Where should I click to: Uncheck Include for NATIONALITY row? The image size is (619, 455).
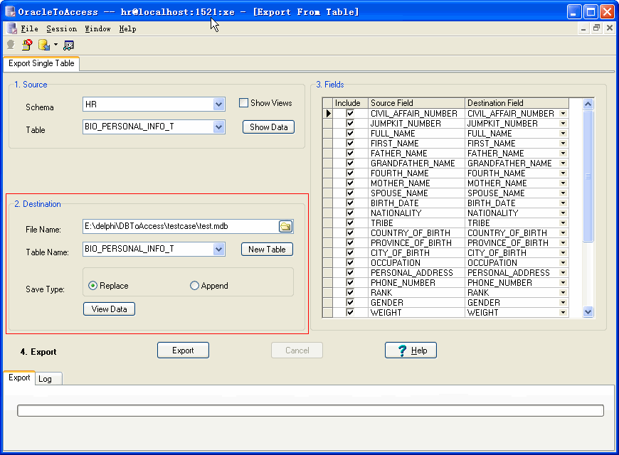pyautogui.click(x=350, y=213)
